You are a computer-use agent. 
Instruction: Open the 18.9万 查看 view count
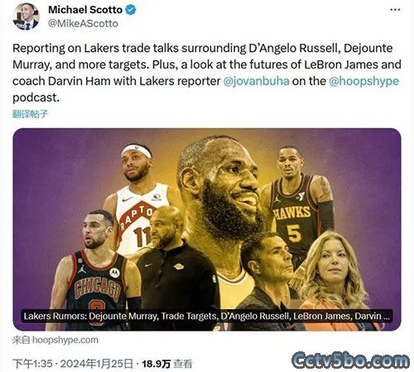coord(166,364)
